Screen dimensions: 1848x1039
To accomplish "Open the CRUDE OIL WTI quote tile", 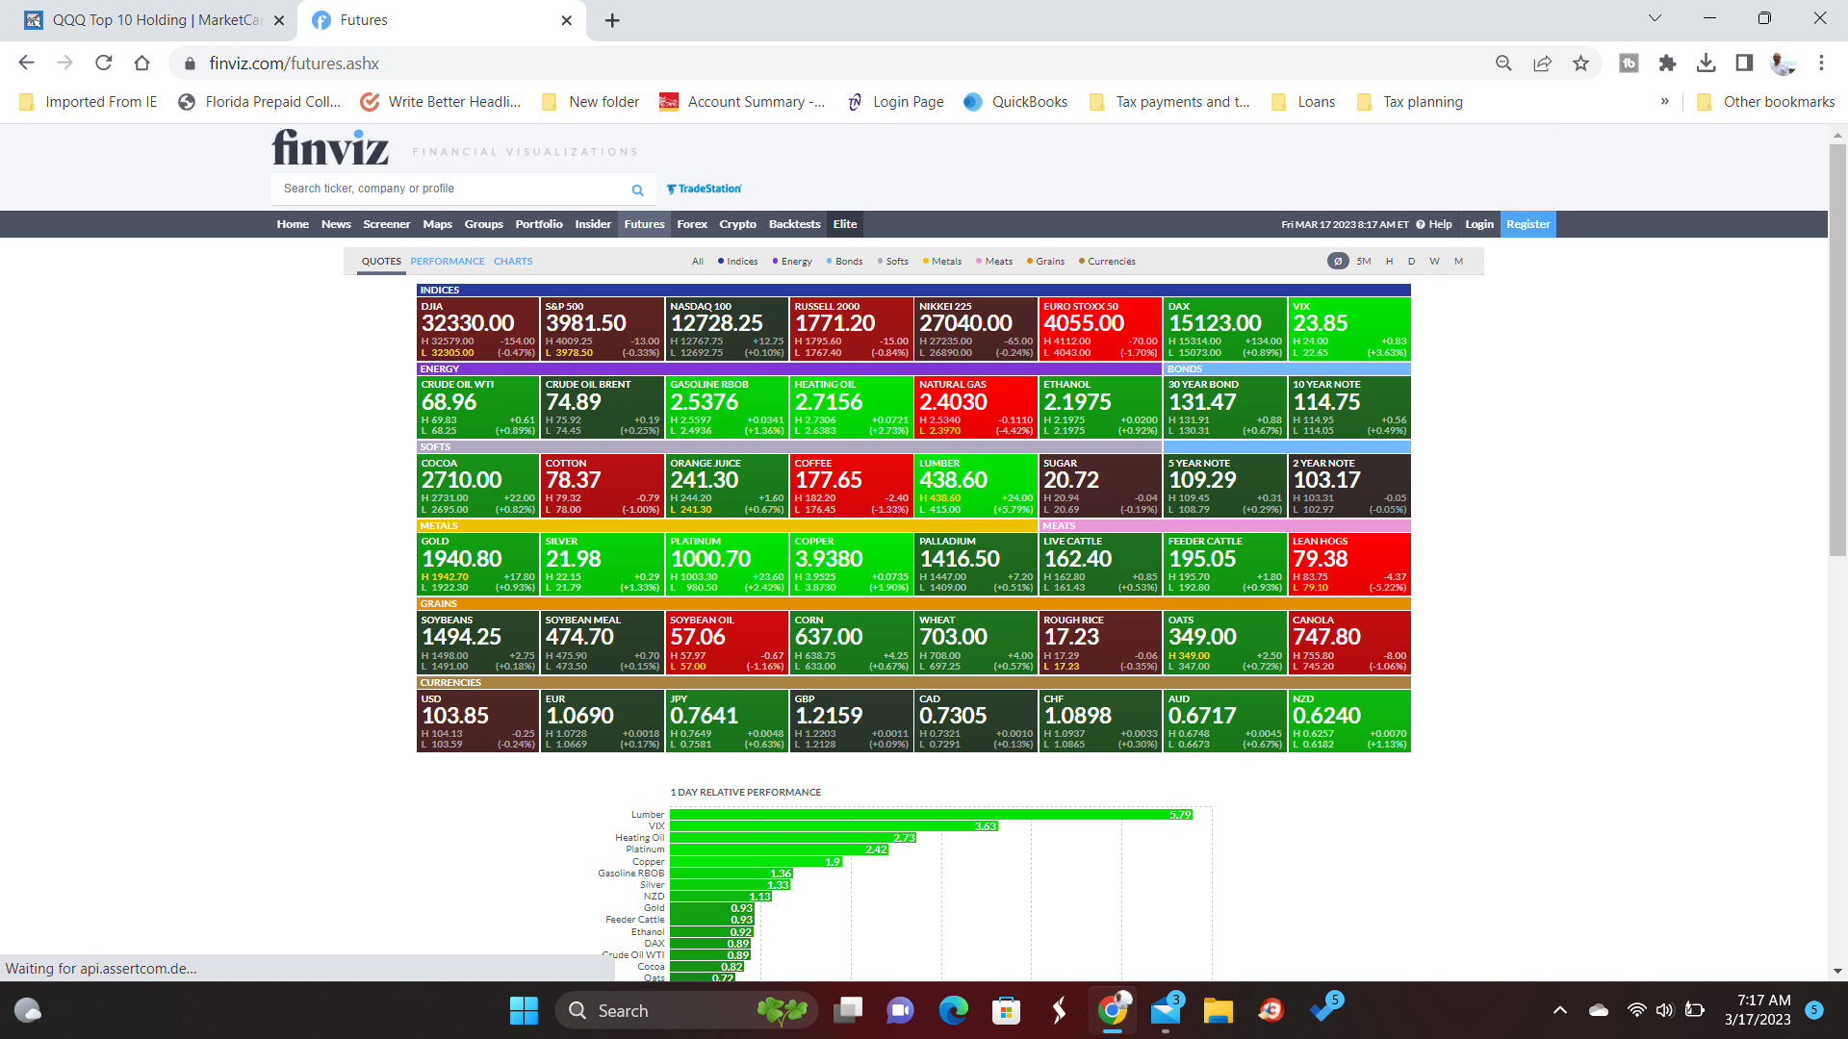I will [x=477, y=407].
